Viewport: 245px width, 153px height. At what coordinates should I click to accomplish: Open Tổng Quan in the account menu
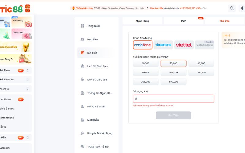point(96,26)
